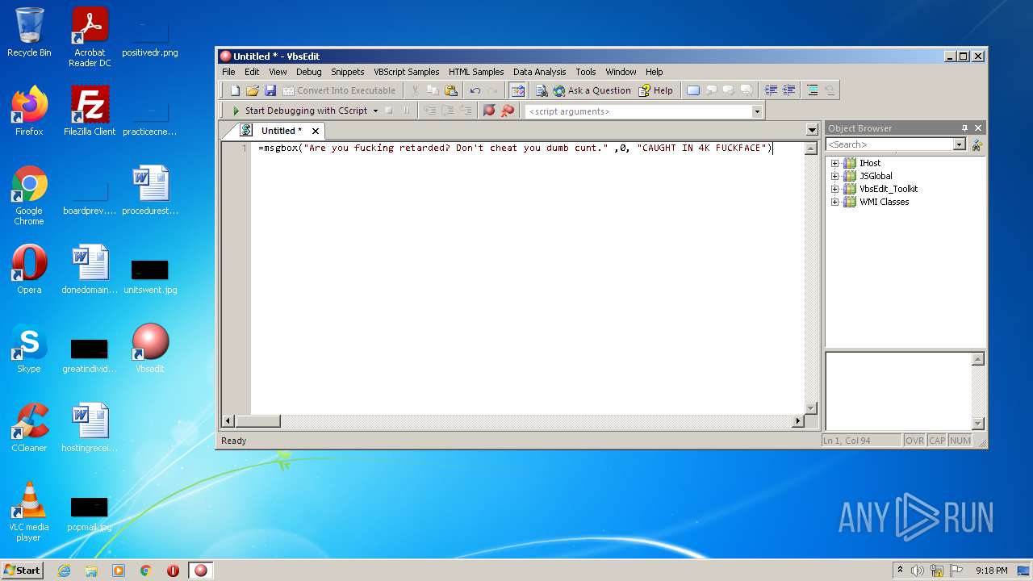Image resolution: width=1033 pixels, height=581 pixels.
Task: Click the Start button
Action: pos(23,570)
